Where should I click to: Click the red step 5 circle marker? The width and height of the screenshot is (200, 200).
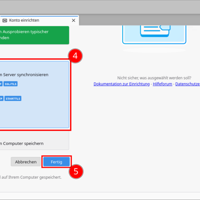coord(76,171)
